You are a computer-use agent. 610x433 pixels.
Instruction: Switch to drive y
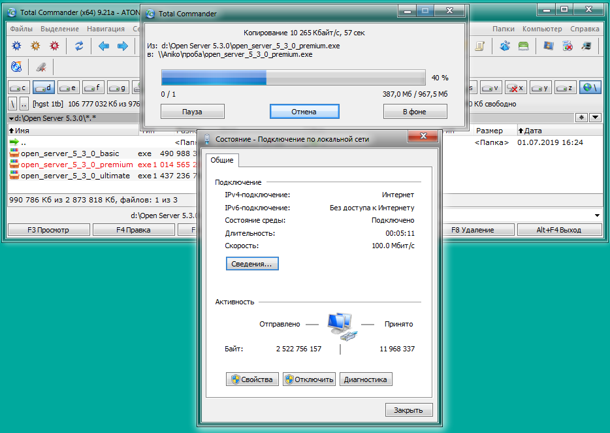pos(541,88)
